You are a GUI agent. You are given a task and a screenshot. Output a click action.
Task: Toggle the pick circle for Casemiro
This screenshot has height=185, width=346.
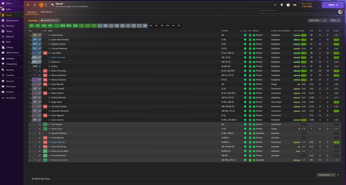[x=30, y=62]
